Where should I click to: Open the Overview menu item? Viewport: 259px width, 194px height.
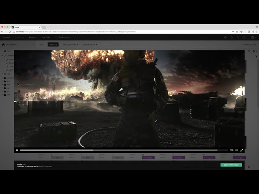pos(6,37)
